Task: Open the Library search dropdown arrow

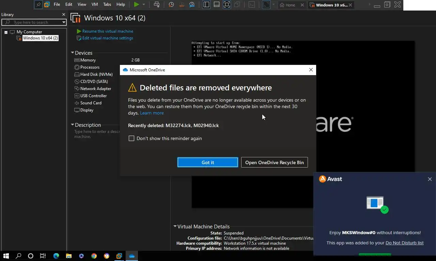Action: coord(64,22)
